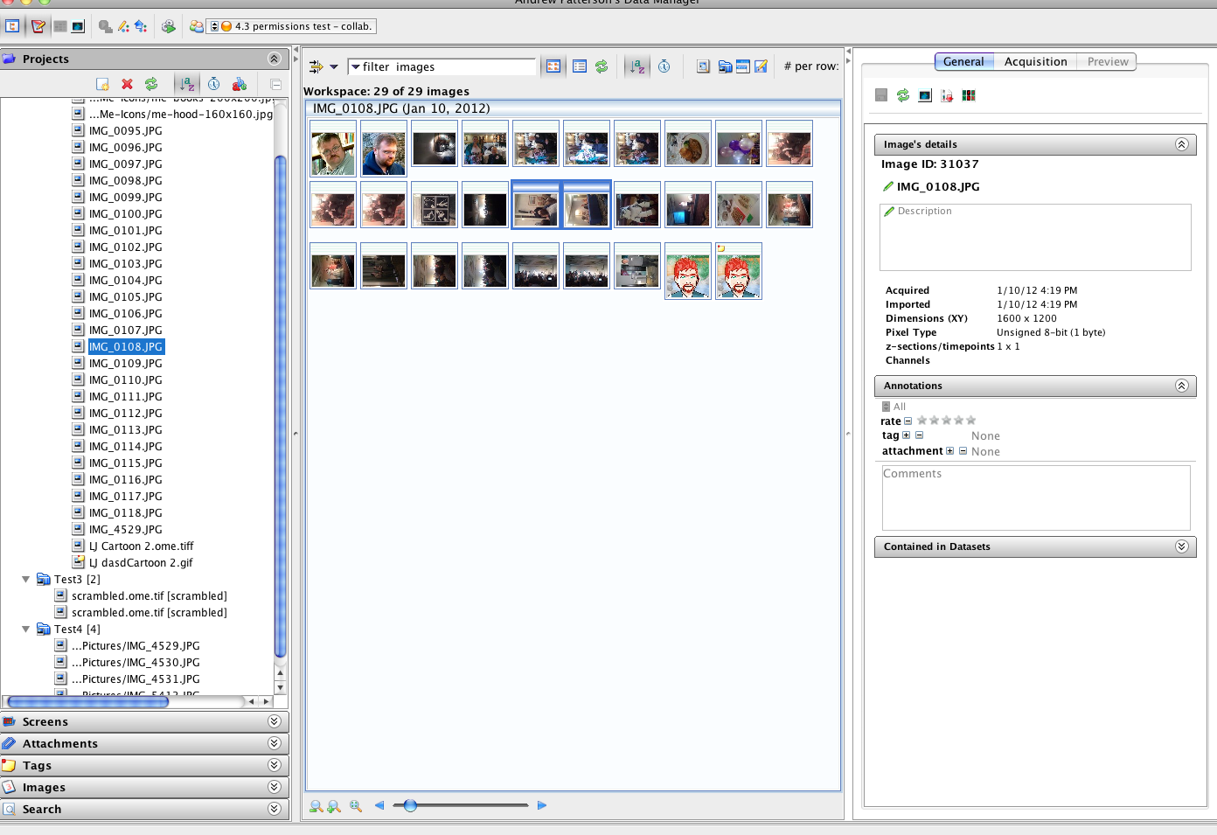Click the workspace edit report icon
1217x835 pixels.
click(761, 66)
